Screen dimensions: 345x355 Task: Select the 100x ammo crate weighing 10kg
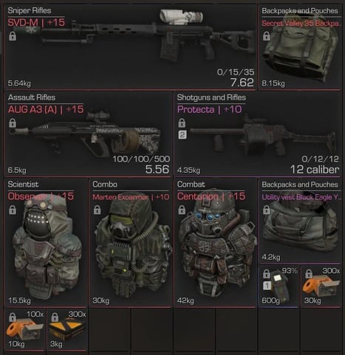[x=24, y=330]
